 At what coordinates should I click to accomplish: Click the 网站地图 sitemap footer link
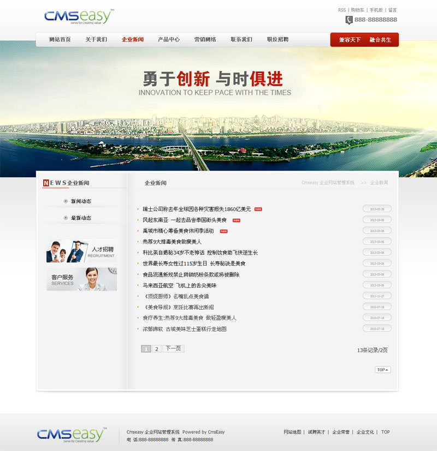point(292,432)
